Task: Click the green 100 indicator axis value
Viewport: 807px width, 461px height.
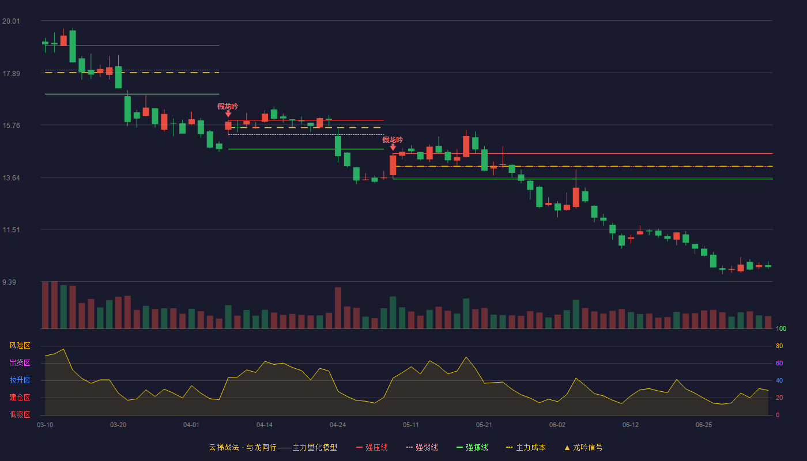Action: 781,328
